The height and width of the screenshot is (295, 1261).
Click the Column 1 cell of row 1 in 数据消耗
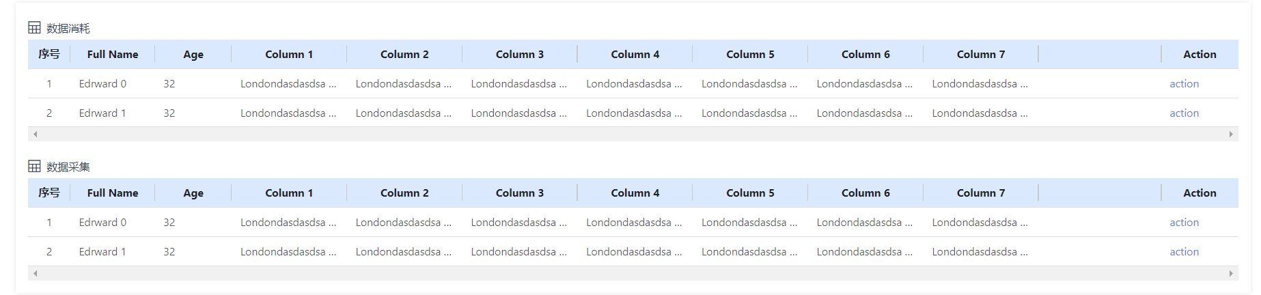point(288,84)
